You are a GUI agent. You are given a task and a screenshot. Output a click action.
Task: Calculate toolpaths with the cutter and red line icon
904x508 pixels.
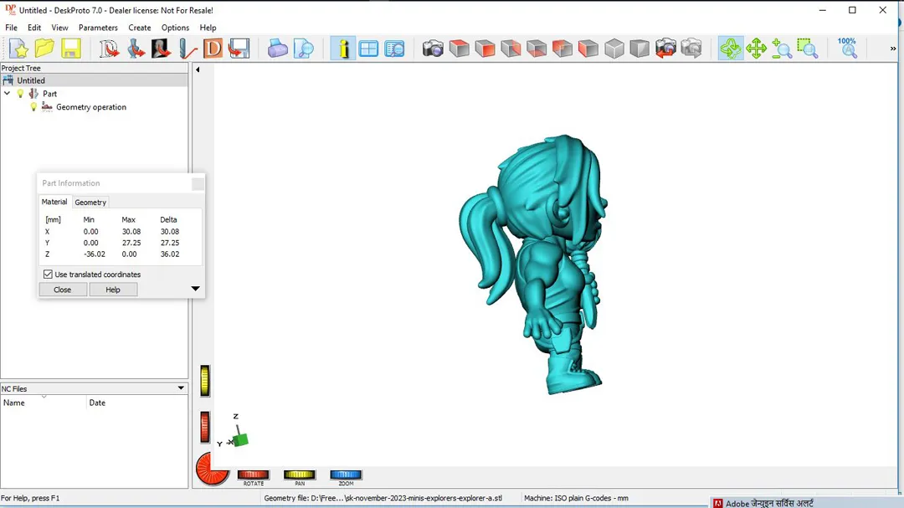pyautogui.click(x=187, y=49)
